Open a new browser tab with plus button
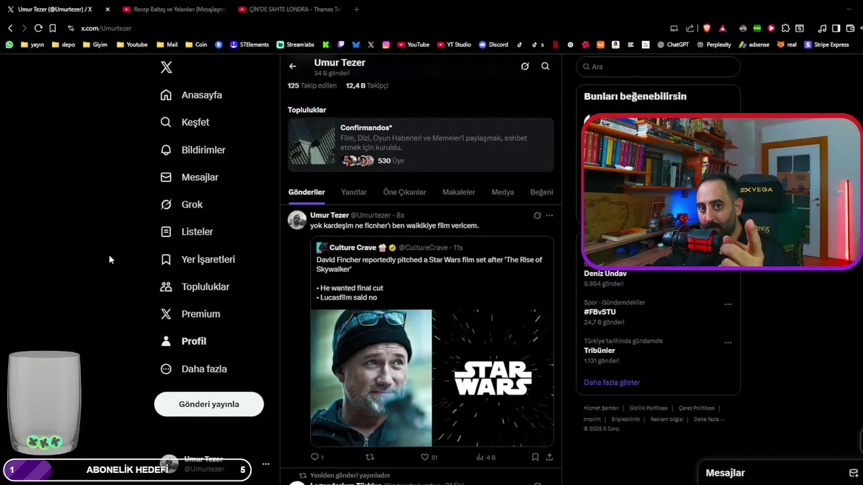The width and height of the screenshot is (863, 485). coord(356,9)
